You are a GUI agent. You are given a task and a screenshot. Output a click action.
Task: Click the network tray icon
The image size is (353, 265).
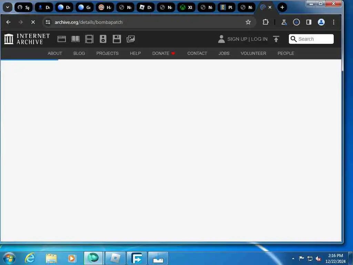[310, 258]
